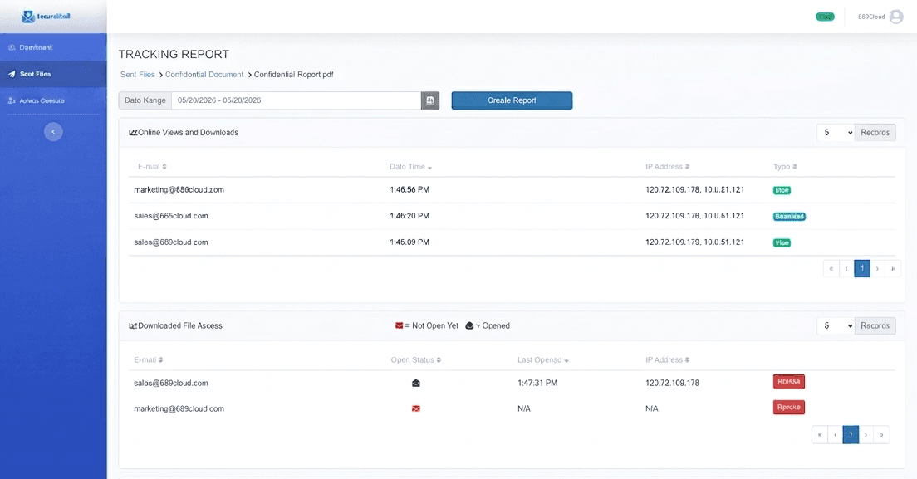Open records count dropdown for Downloaded File Access
Image resolution: width=917 pixels, height=479 pixels.
click(836, 326)
